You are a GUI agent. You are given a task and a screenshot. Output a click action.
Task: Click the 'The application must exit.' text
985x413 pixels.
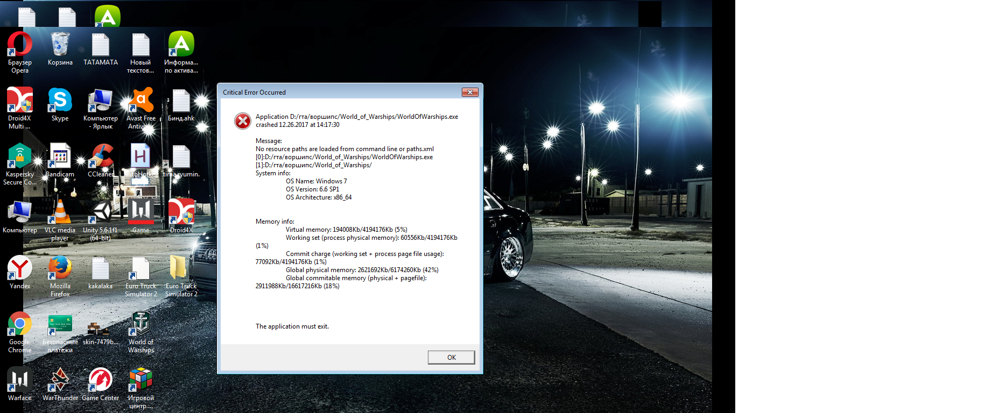coord(292,326)
